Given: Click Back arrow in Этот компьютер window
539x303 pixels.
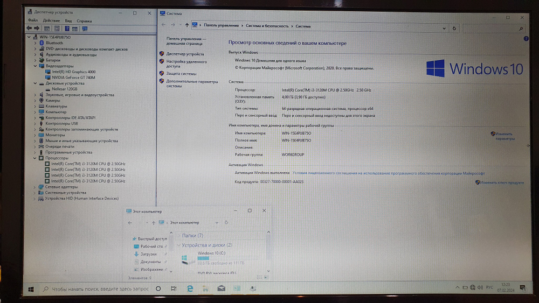Looking at the screenshot, I should tap(130, 223).
